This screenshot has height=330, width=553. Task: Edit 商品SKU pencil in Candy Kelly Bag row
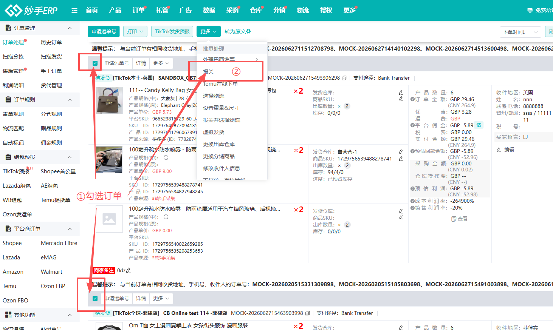401,99
